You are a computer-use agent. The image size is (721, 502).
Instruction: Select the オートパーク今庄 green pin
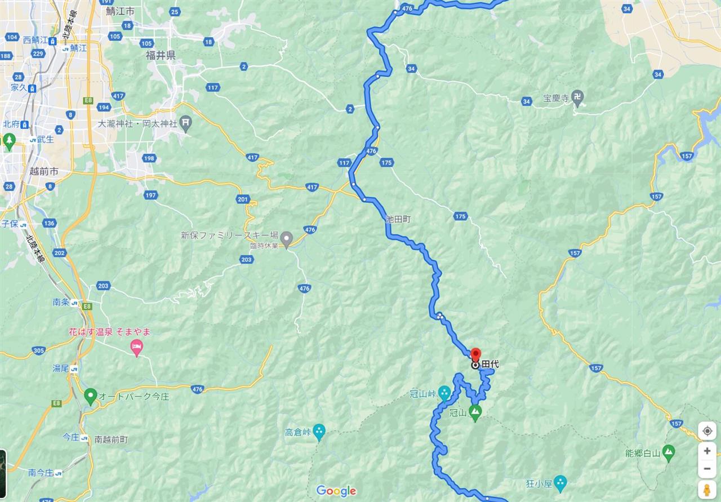[x=90, y=397]
